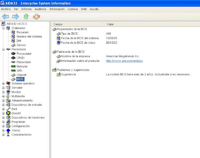Open the Ver menu

pos(16,9)
